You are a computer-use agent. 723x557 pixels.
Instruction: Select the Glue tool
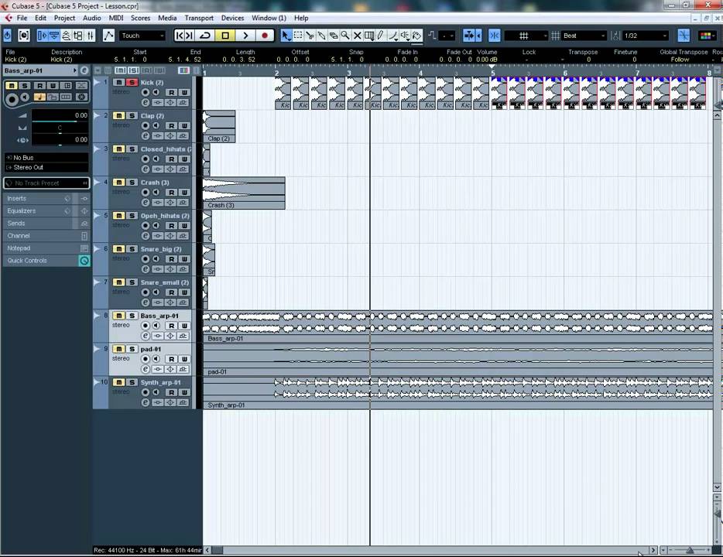322,36
